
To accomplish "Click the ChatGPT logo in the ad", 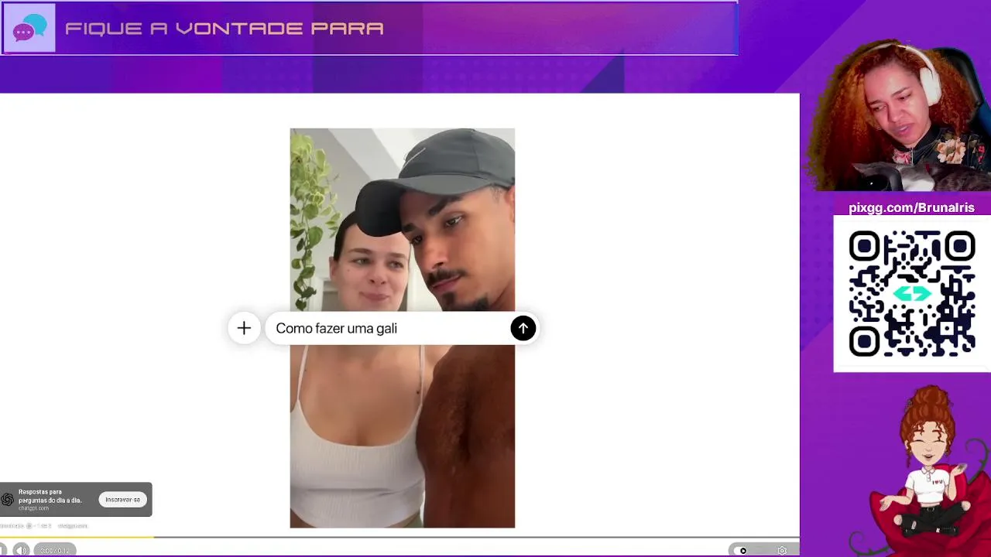I will (8, 500).
